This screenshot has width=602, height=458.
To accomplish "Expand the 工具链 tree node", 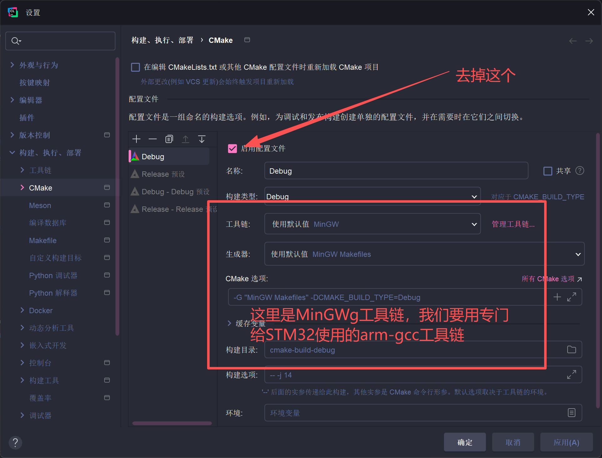I will pos(22,170).
